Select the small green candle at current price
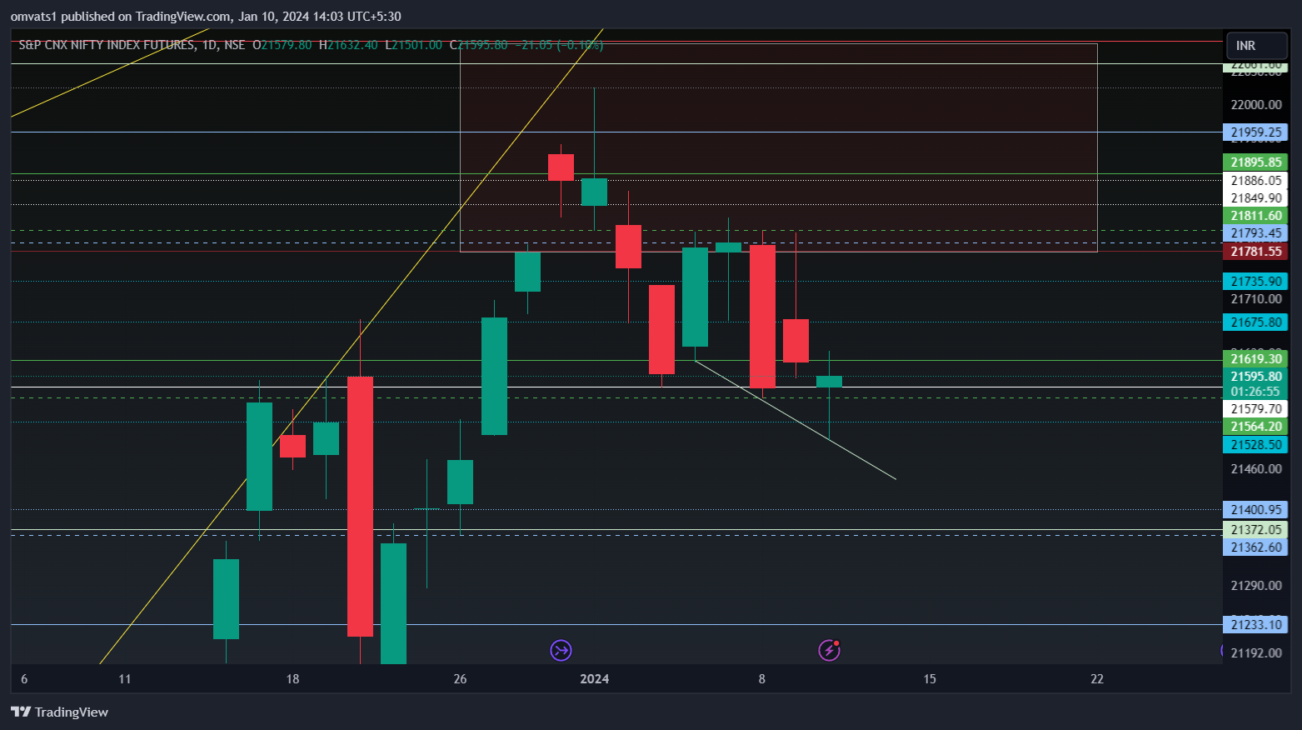Viewport: 1302px width, 730px height. coord(829,382)
